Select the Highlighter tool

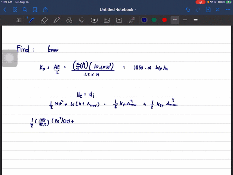pos(57,20)
